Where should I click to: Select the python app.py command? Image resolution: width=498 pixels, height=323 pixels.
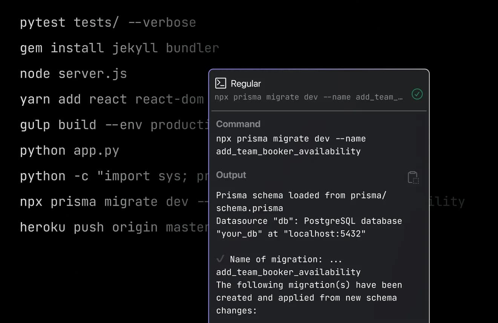pos(70,151)
